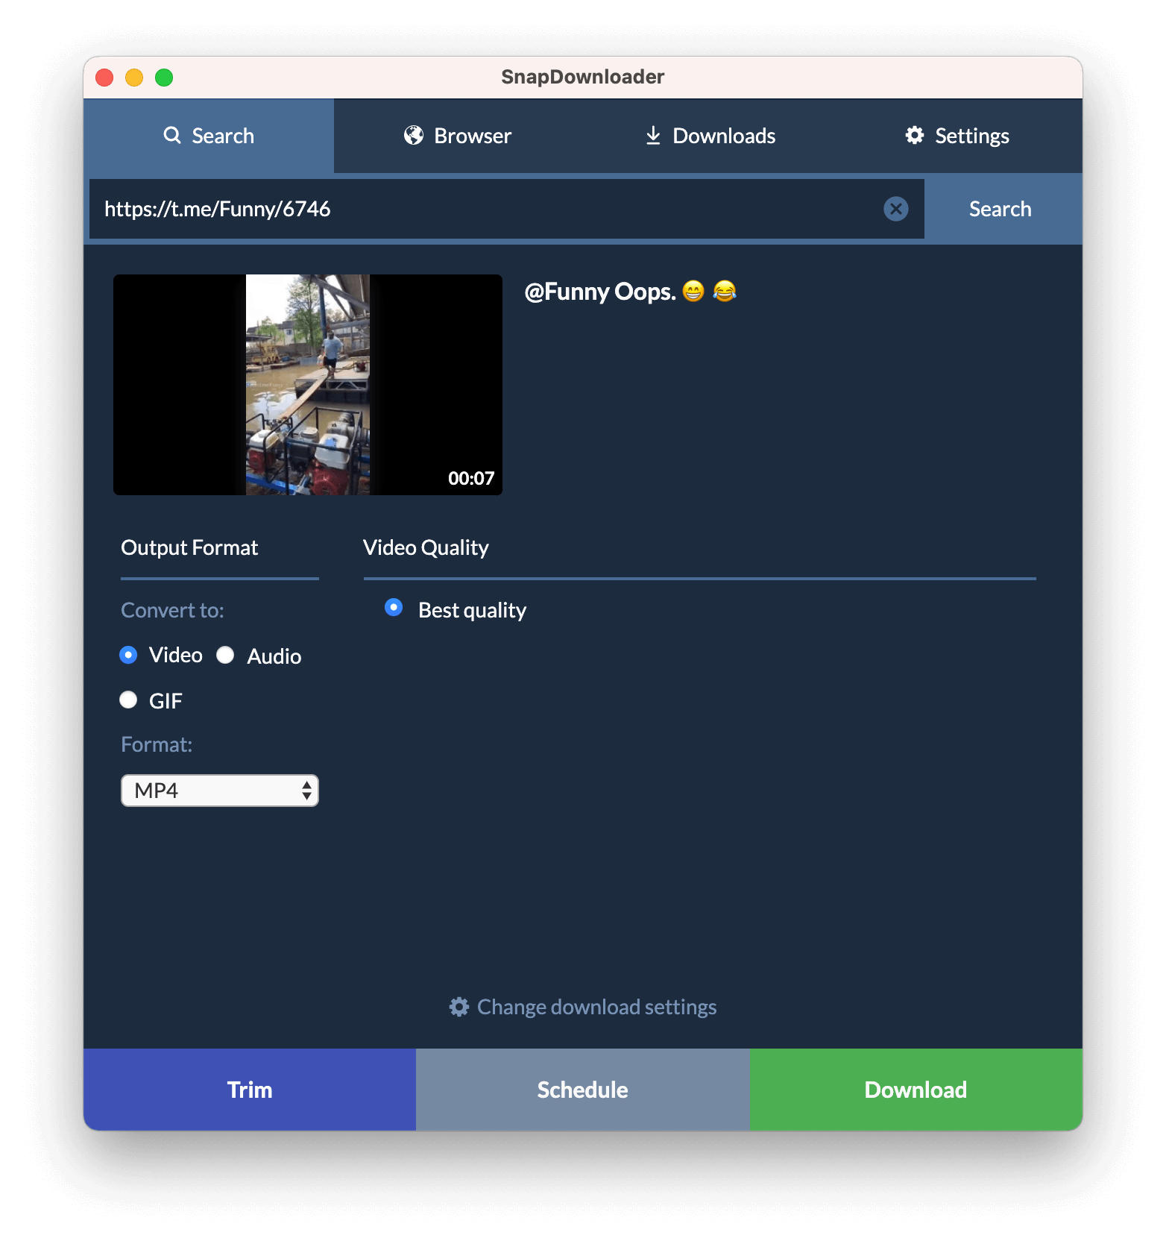Screen dimensions: 1166x1241
Task: Select the GIF convert option
Action: [128, 700]
